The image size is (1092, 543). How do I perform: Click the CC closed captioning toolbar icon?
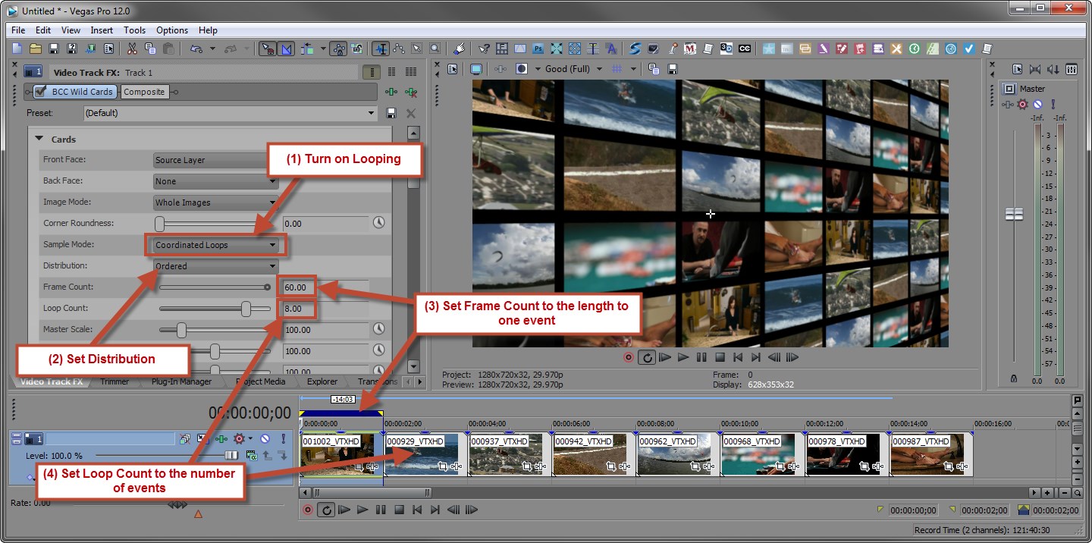click(x=745, y=49)
